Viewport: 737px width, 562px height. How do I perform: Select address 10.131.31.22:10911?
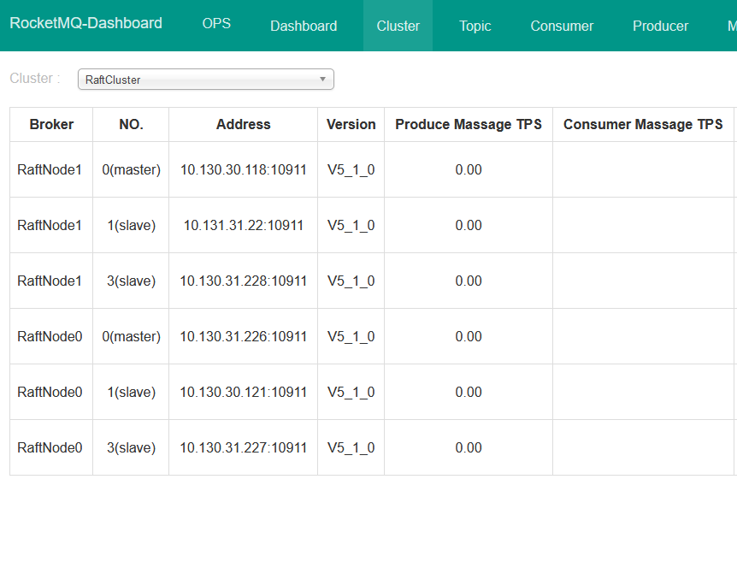tap(244, 225)
